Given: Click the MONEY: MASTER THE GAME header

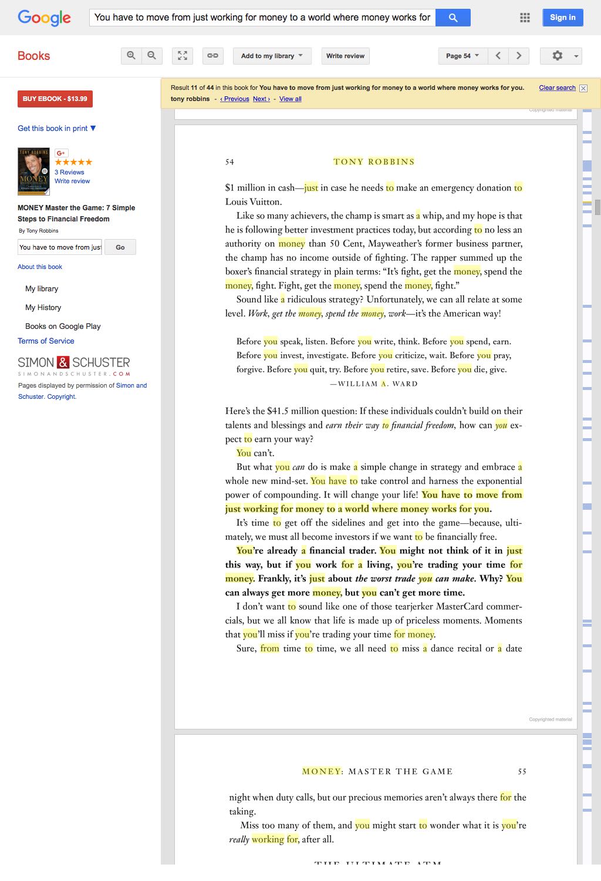Looking at the screenshot, I should (377, 772).
